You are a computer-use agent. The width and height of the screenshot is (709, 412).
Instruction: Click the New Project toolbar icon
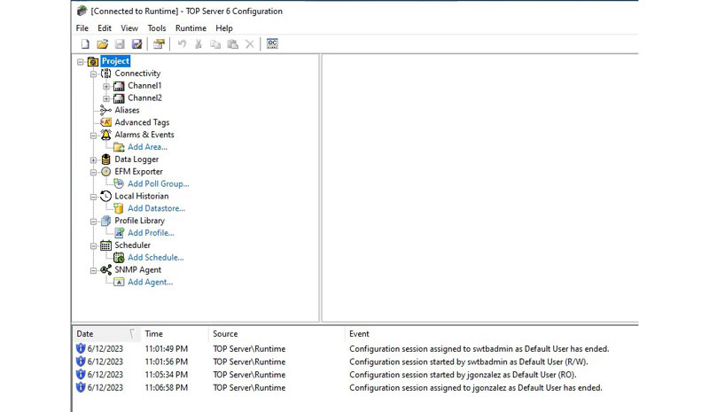pos(85,44)
